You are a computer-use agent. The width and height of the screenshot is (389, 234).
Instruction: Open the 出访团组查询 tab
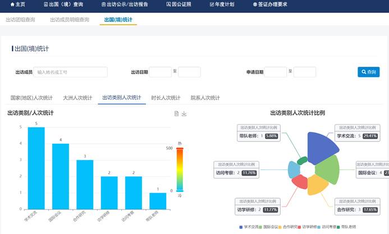[20, 20]
